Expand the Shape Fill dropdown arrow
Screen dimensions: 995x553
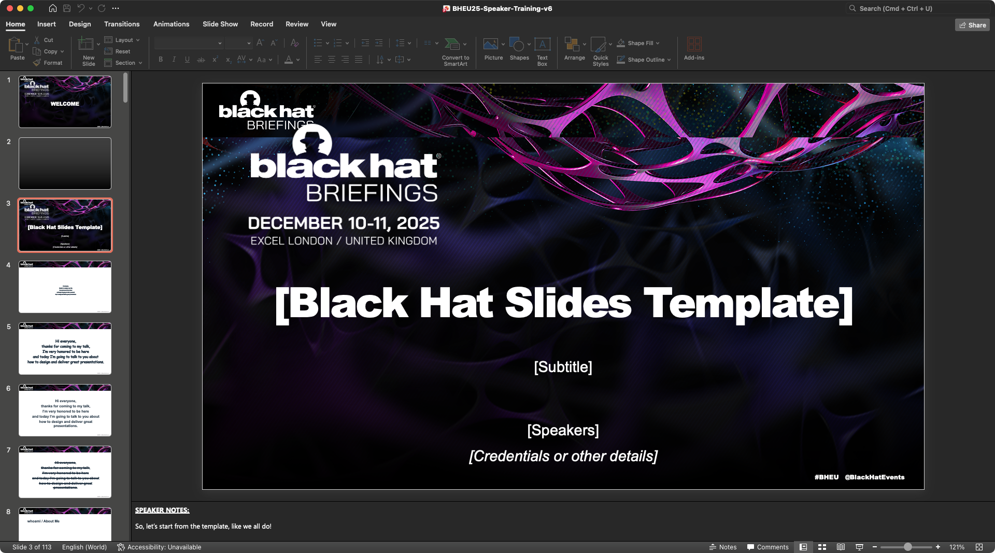tap(658, 43)
